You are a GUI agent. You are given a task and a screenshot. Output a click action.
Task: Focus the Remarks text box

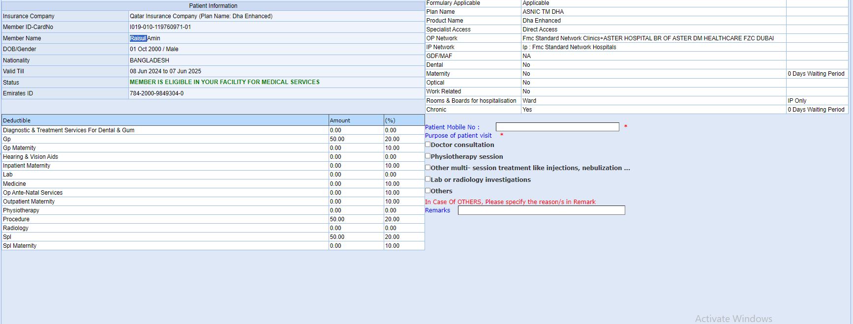tap(541, 210)
